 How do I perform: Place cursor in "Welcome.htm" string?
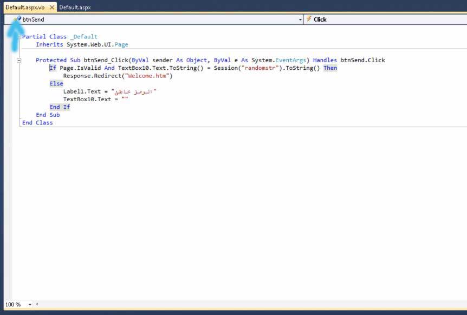pyautogui.click(x=148, y=76)
